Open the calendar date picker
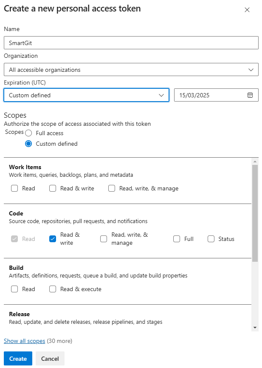The image size is (262, 368). click(251, 95)
